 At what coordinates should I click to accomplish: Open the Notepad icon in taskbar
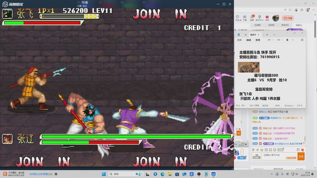(x=206, y=174)
